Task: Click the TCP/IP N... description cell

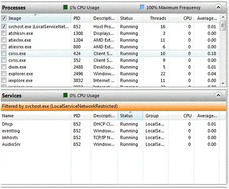Action: [x=103, y=137]
